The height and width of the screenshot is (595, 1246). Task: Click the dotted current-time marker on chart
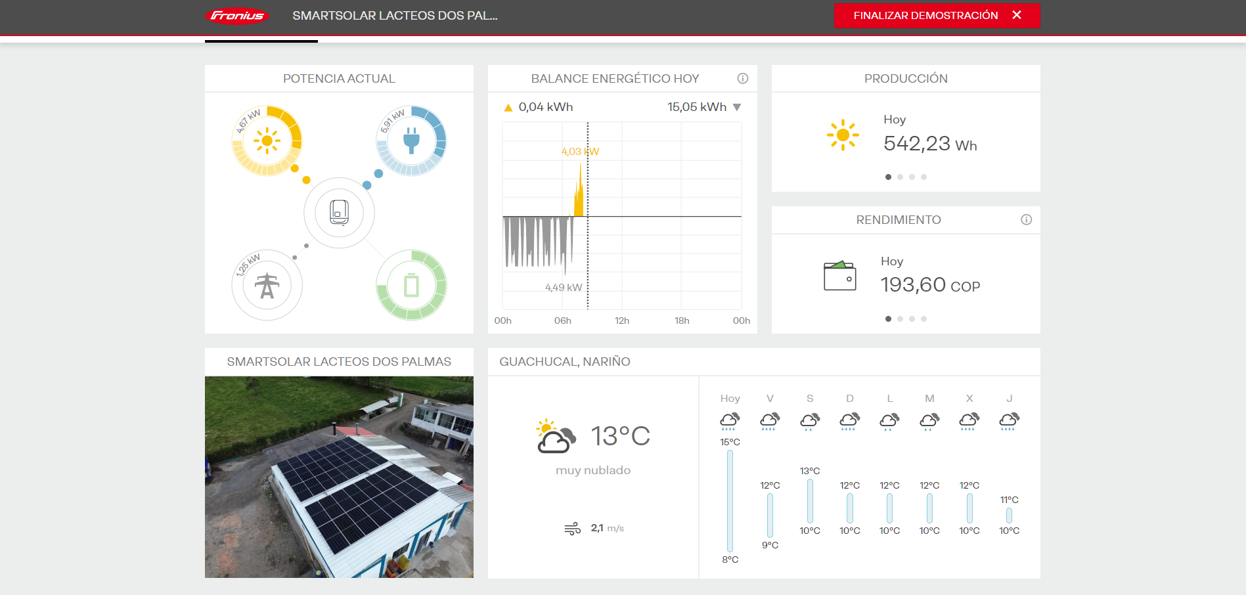click(588, 250)
